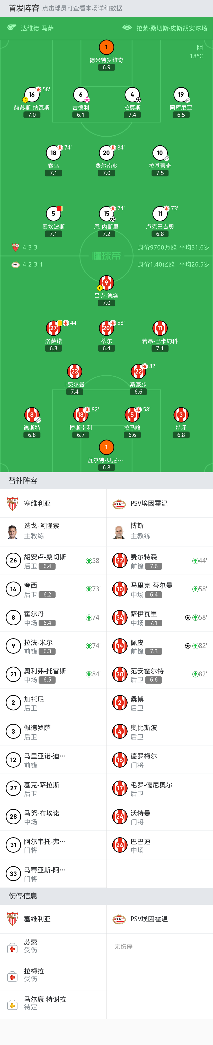The width and height of the screenshot is (213, 1045).
Task: Open coach 博斯 profile photo
Action: point(119,532)
